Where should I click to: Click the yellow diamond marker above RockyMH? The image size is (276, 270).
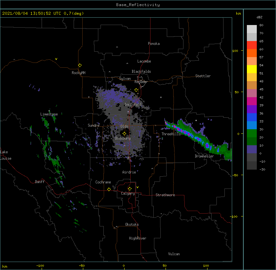[x=80, y=65]
